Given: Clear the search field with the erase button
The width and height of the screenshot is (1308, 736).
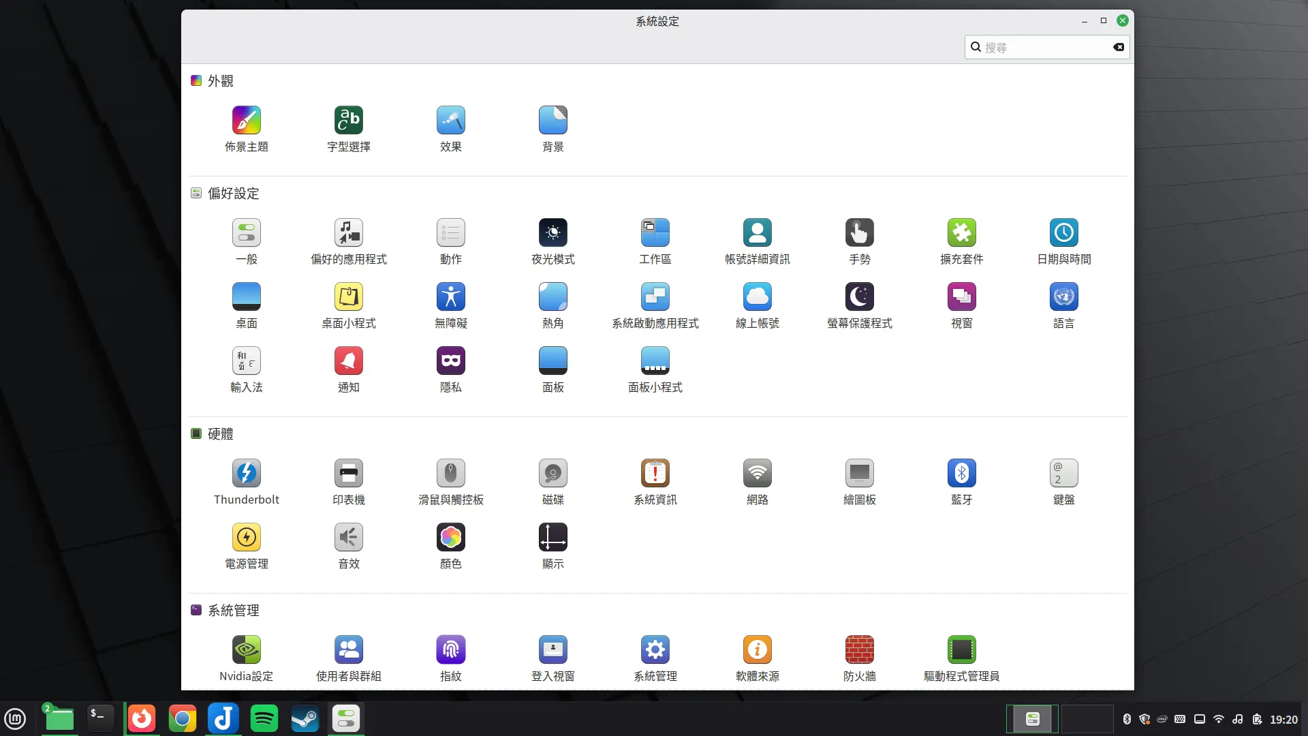Looking at the screenshot, I should click(x=1118, y=47).
